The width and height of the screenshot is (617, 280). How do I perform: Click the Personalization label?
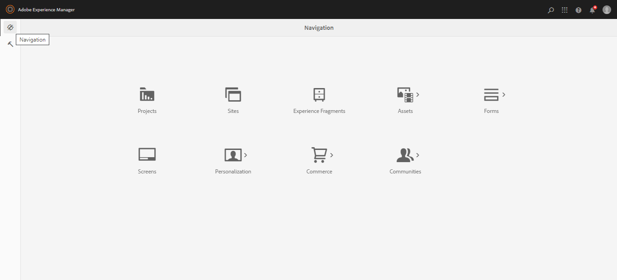click(233, 172)
